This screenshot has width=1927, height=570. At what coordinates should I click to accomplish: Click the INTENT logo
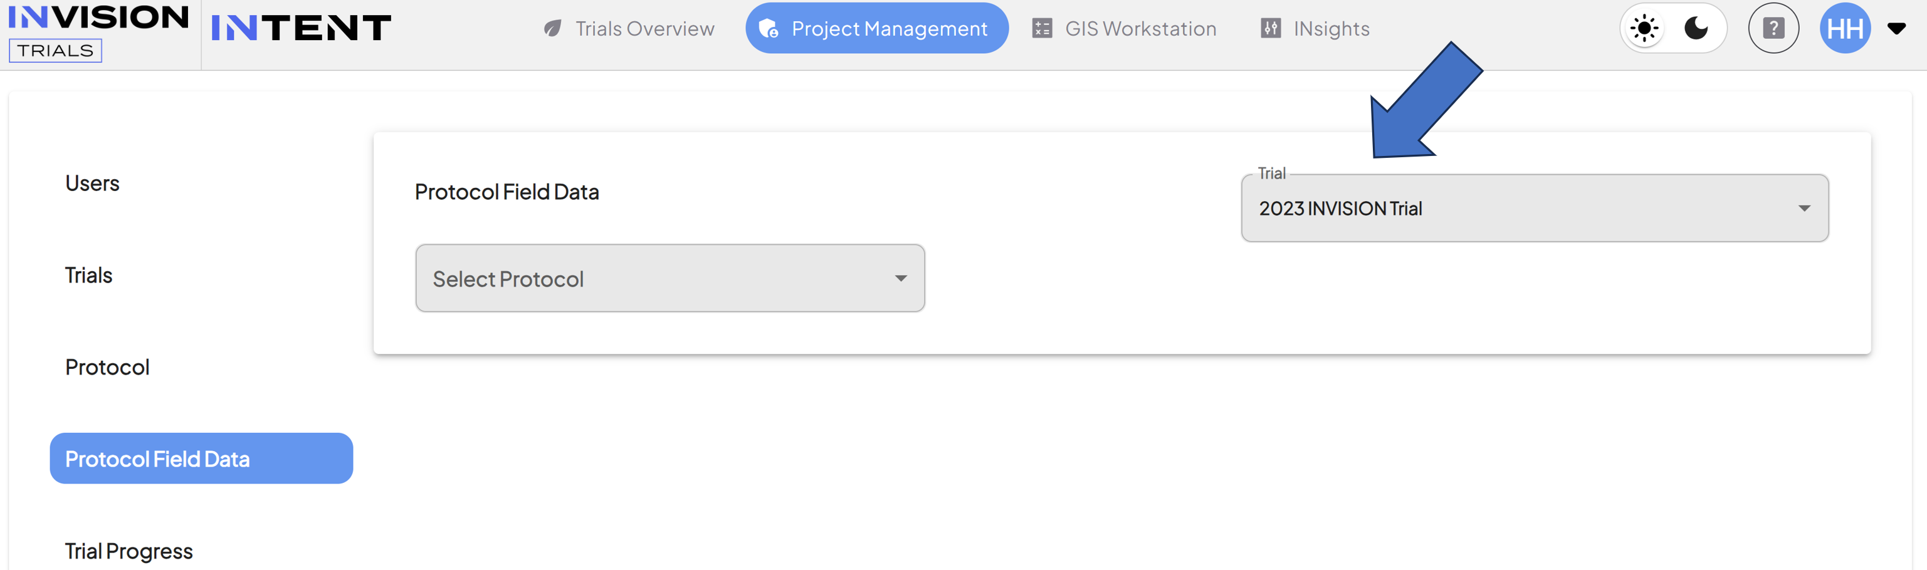pyautogui.click(x=301, y=28)
